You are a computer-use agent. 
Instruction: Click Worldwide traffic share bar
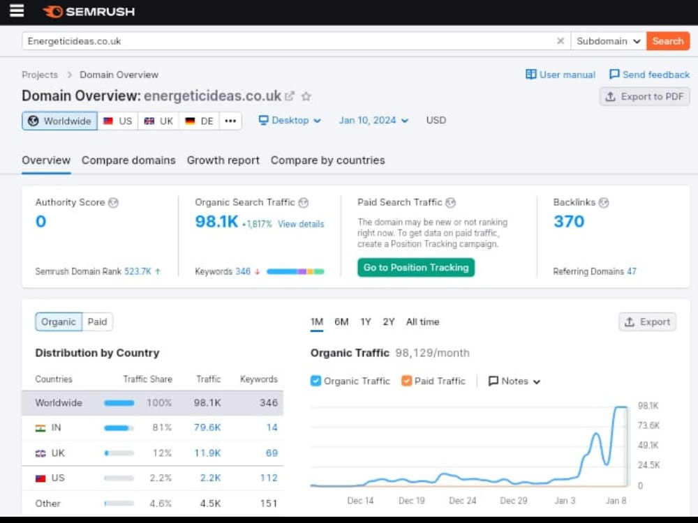119,403
